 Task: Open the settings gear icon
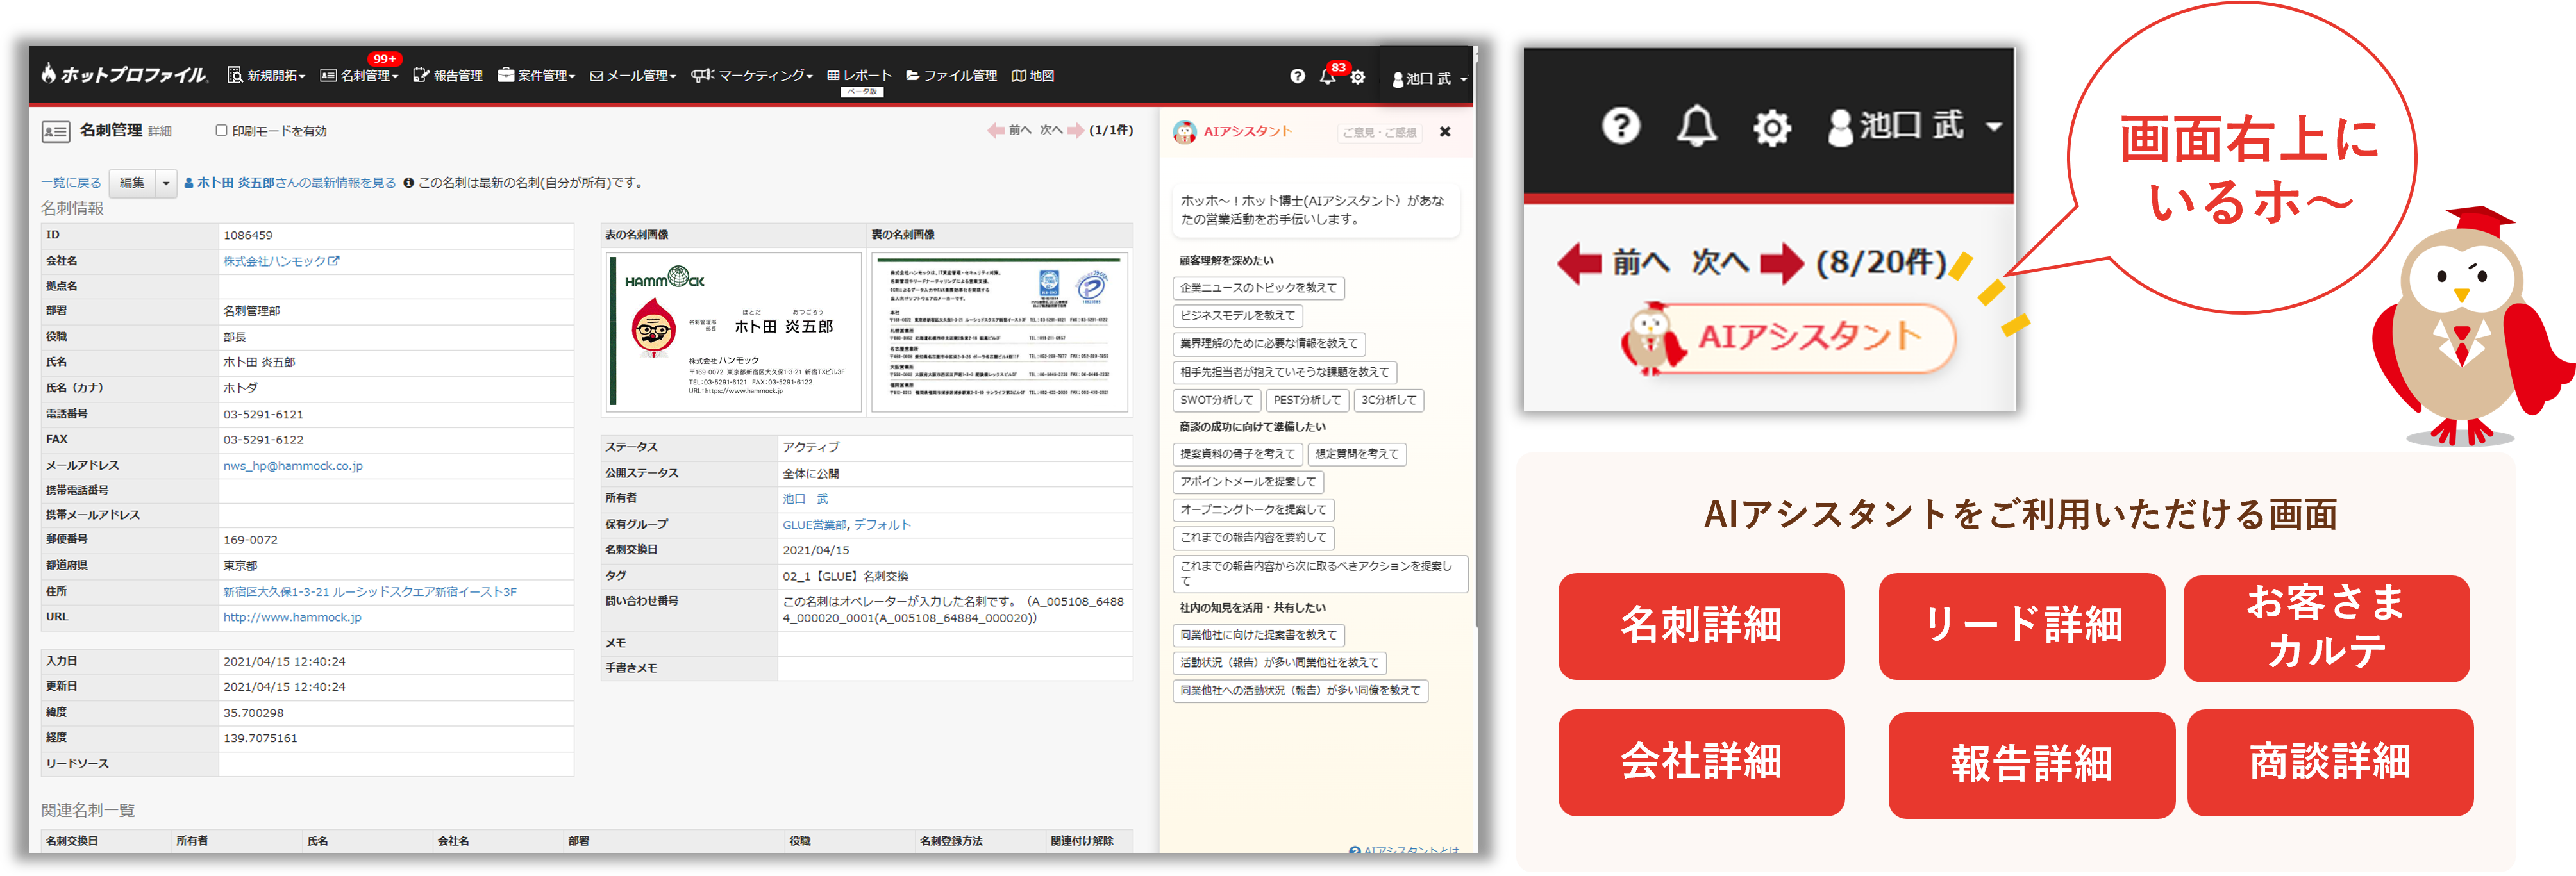1357,77
